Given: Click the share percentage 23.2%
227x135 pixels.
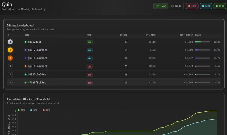Looking at the screenshot, I should click(217, 50).
